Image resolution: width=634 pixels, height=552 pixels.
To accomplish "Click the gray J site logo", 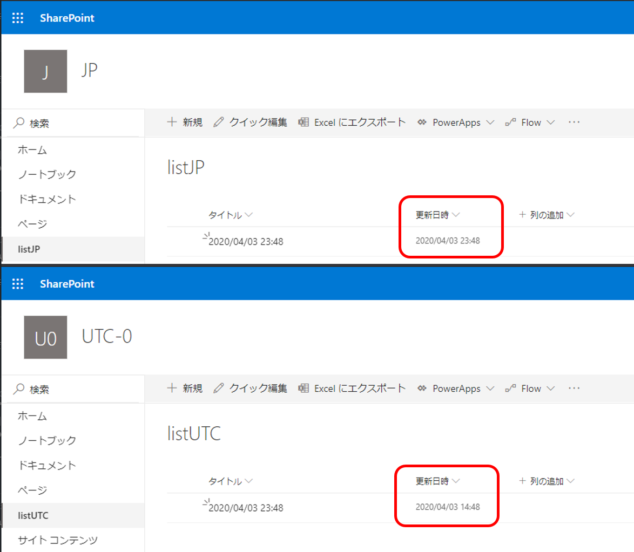I will 45,71.
